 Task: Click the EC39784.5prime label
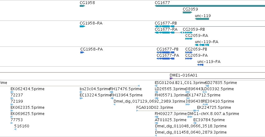click(209, 120)
